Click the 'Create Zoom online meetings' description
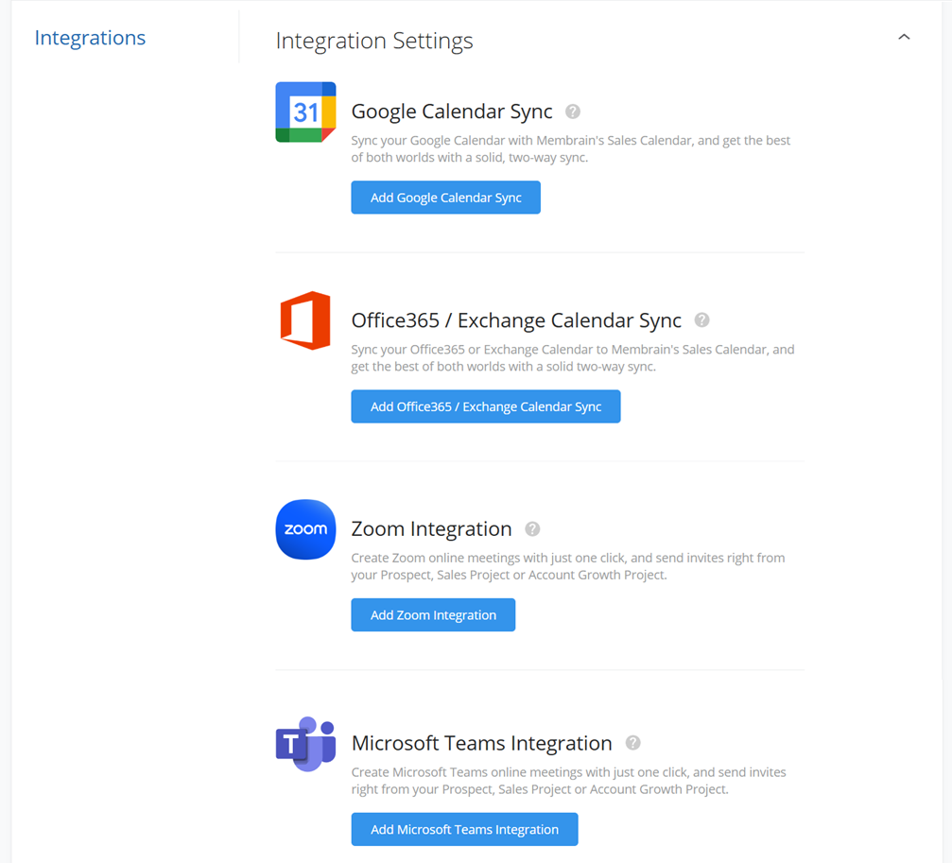952x863 pixels. click(567, 566)
